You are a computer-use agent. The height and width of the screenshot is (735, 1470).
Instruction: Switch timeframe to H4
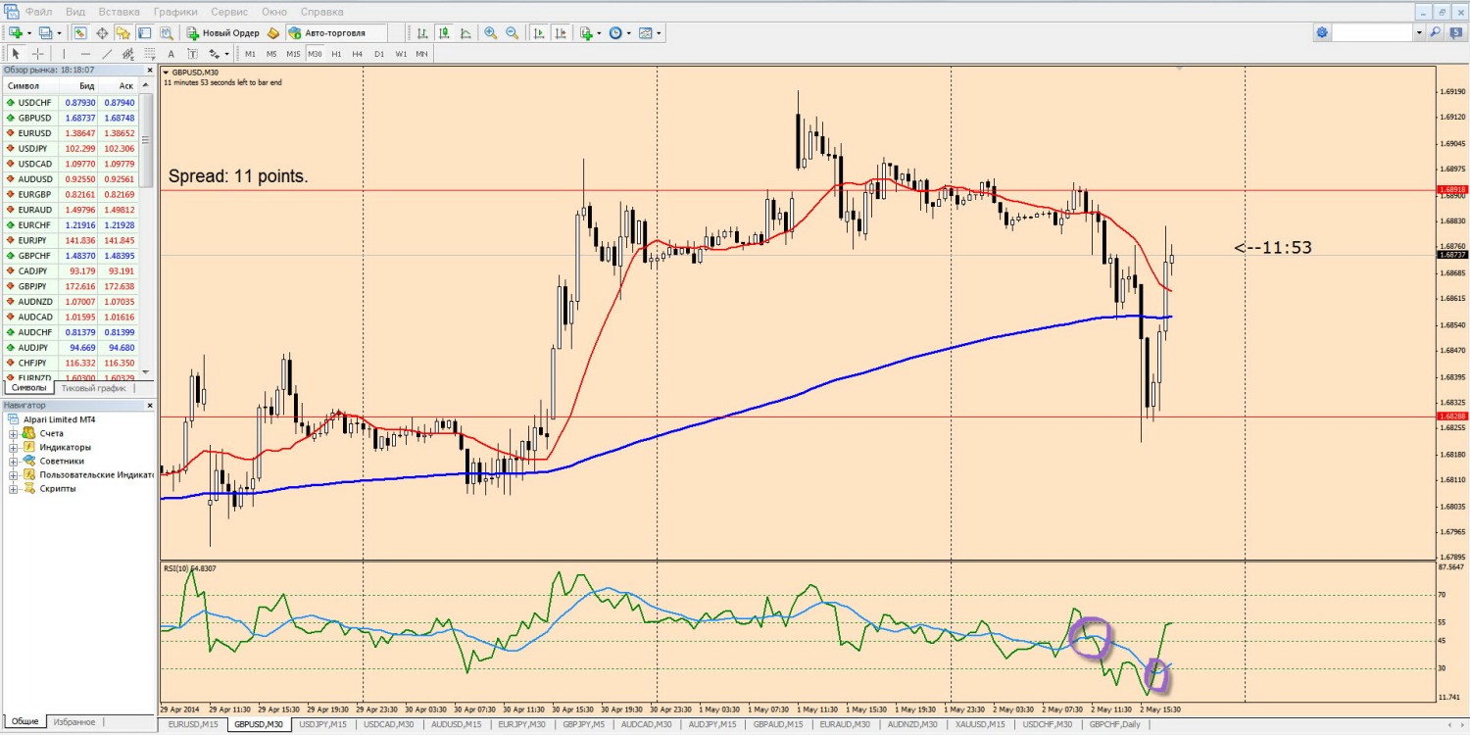(358, 54)
